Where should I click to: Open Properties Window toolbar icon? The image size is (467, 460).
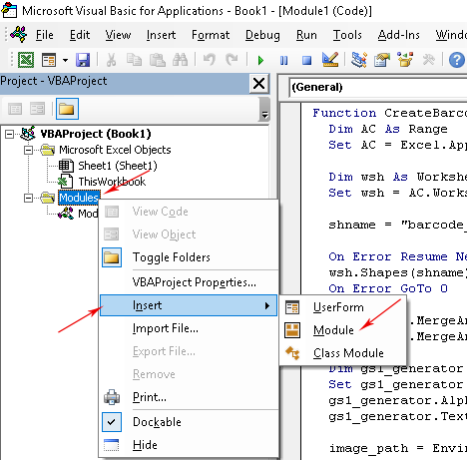coord(382,60)
